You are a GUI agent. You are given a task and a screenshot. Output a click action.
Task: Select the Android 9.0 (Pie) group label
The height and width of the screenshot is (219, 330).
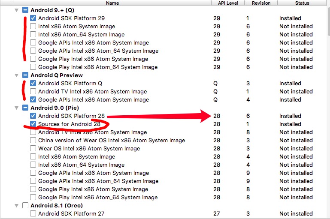pos(55,108)
